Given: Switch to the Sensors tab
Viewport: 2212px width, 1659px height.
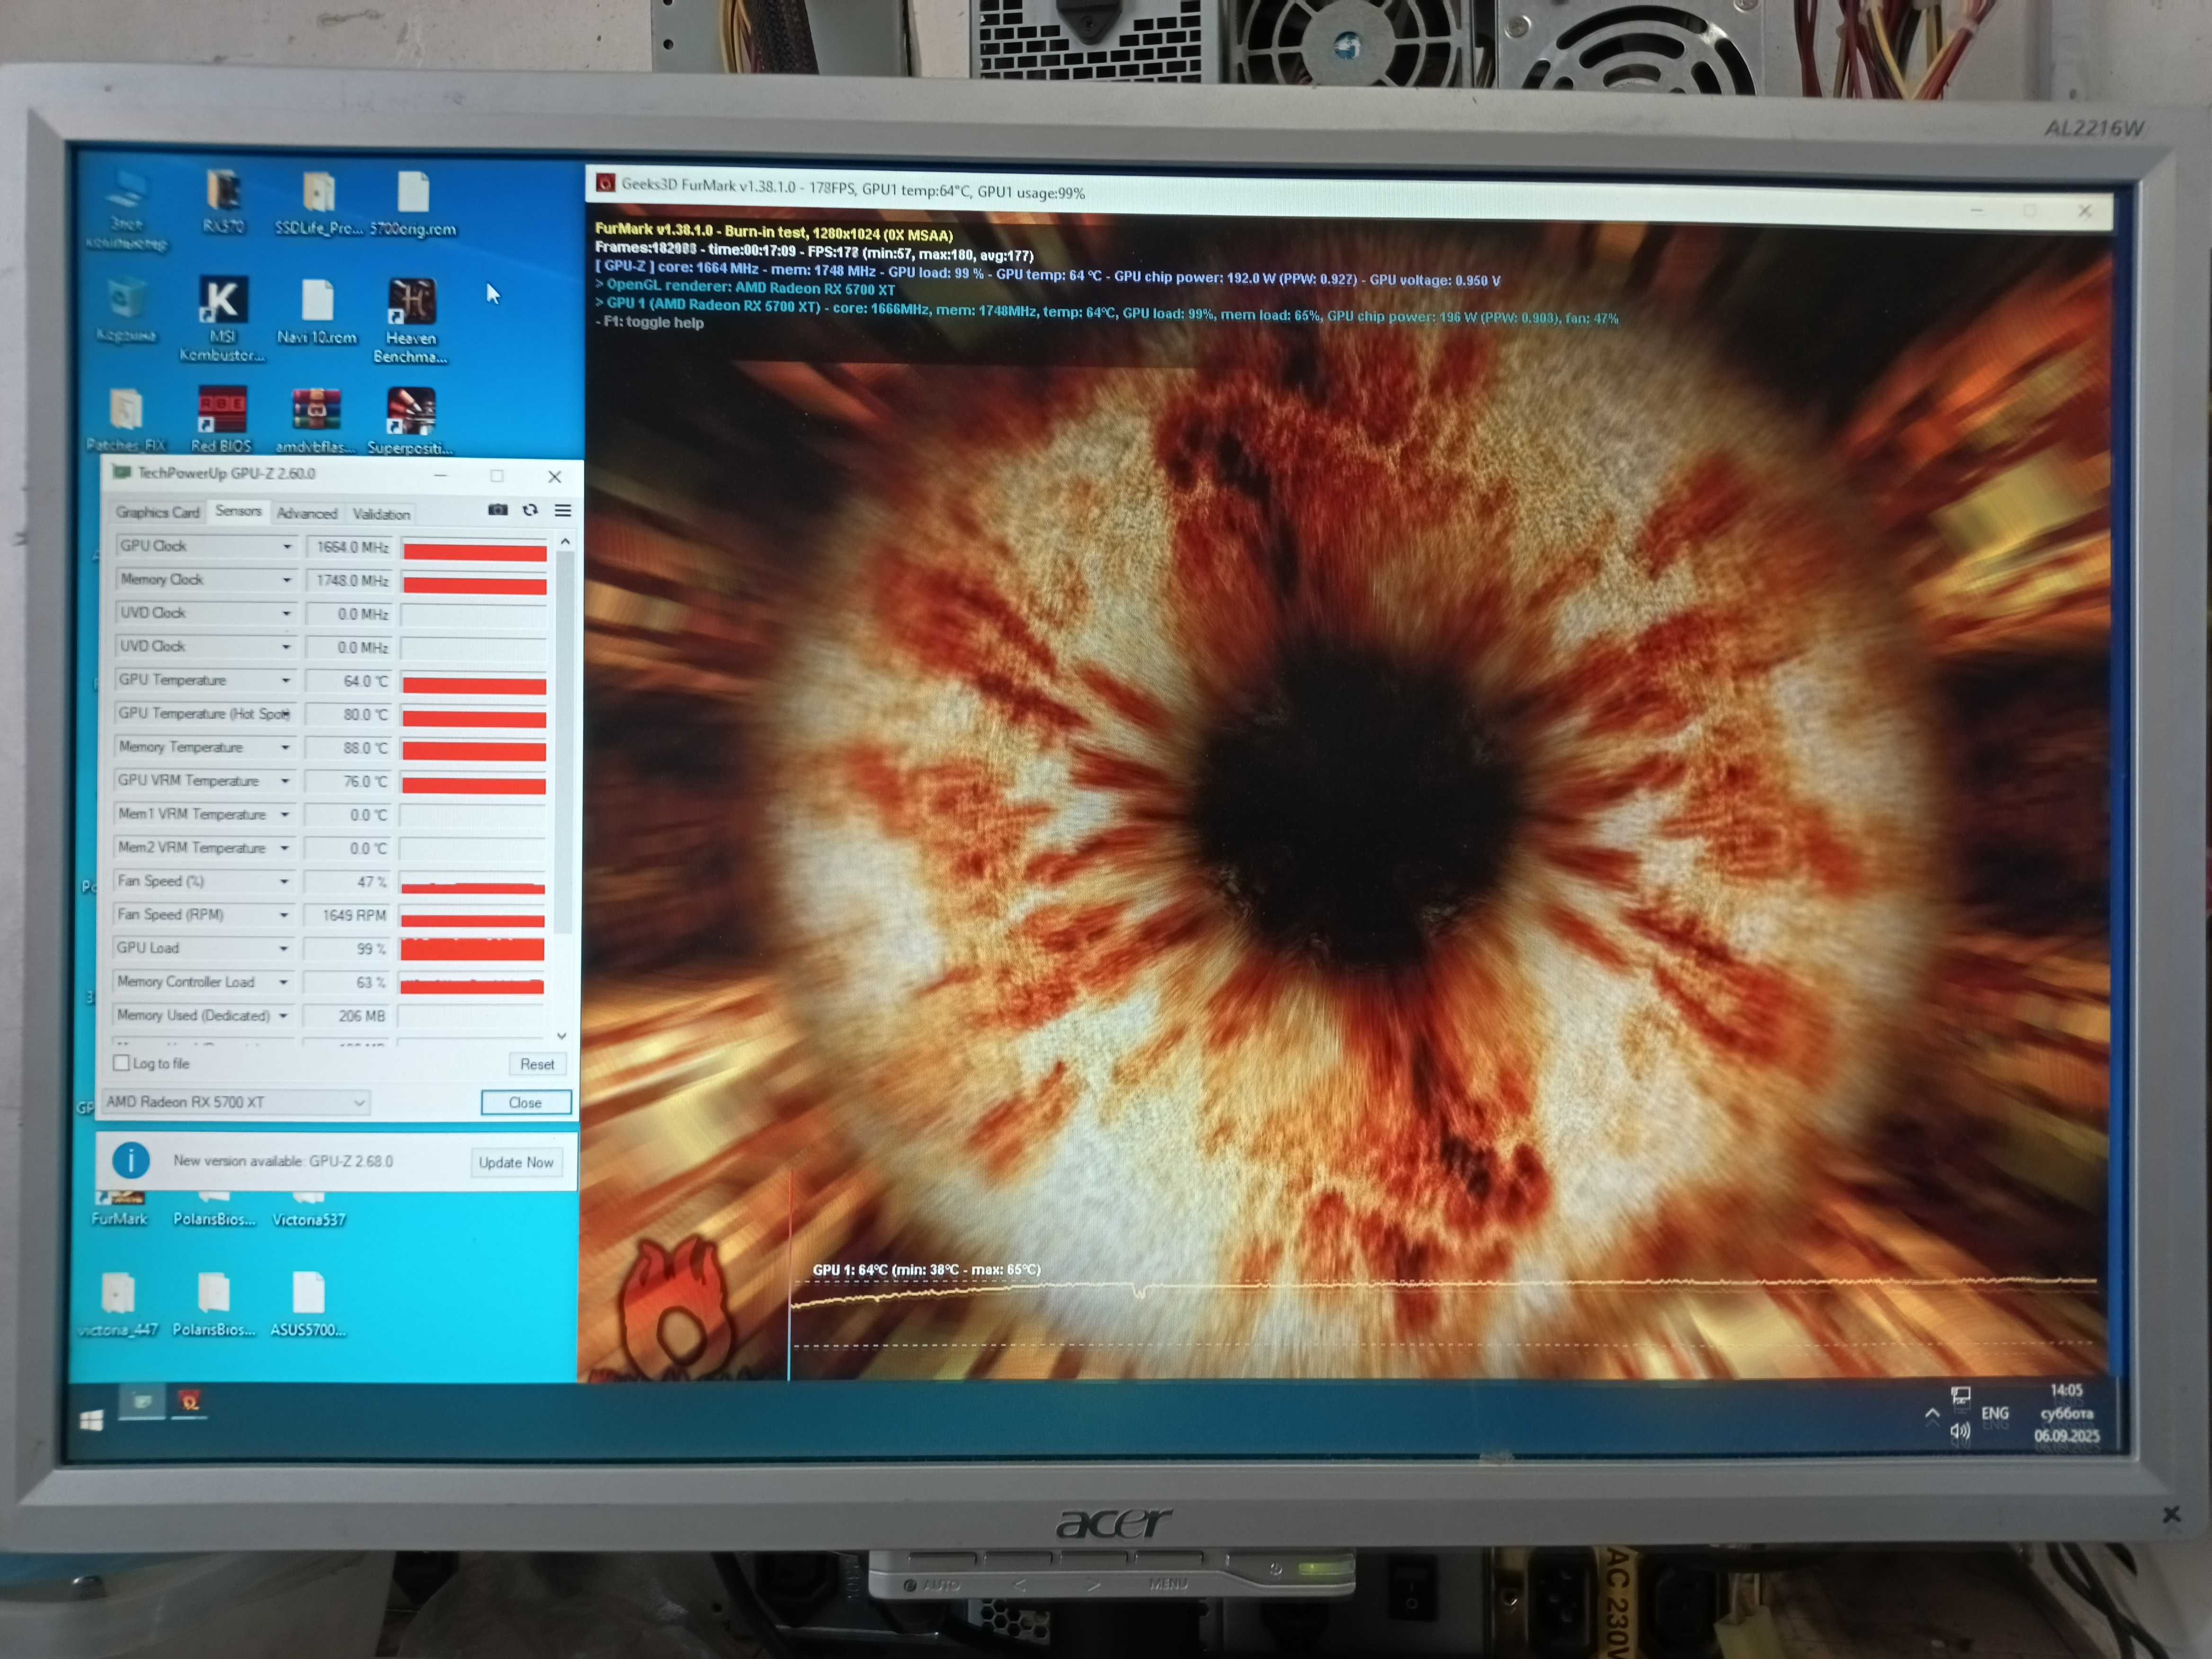Looking at the screenshot, I should pyautogui.click(x=238, y=511).
